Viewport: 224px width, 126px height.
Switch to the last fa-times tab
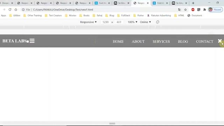(180, 3)
